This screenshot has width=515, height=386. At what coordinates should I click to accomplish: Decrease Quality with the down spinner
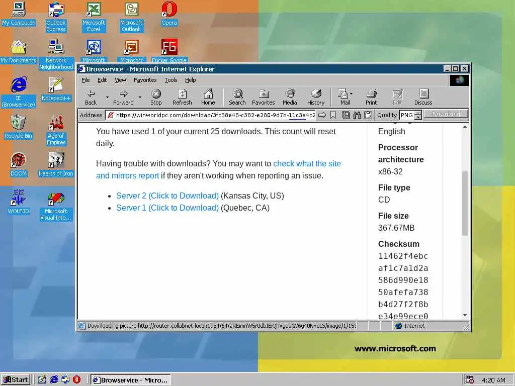(418, 117)
